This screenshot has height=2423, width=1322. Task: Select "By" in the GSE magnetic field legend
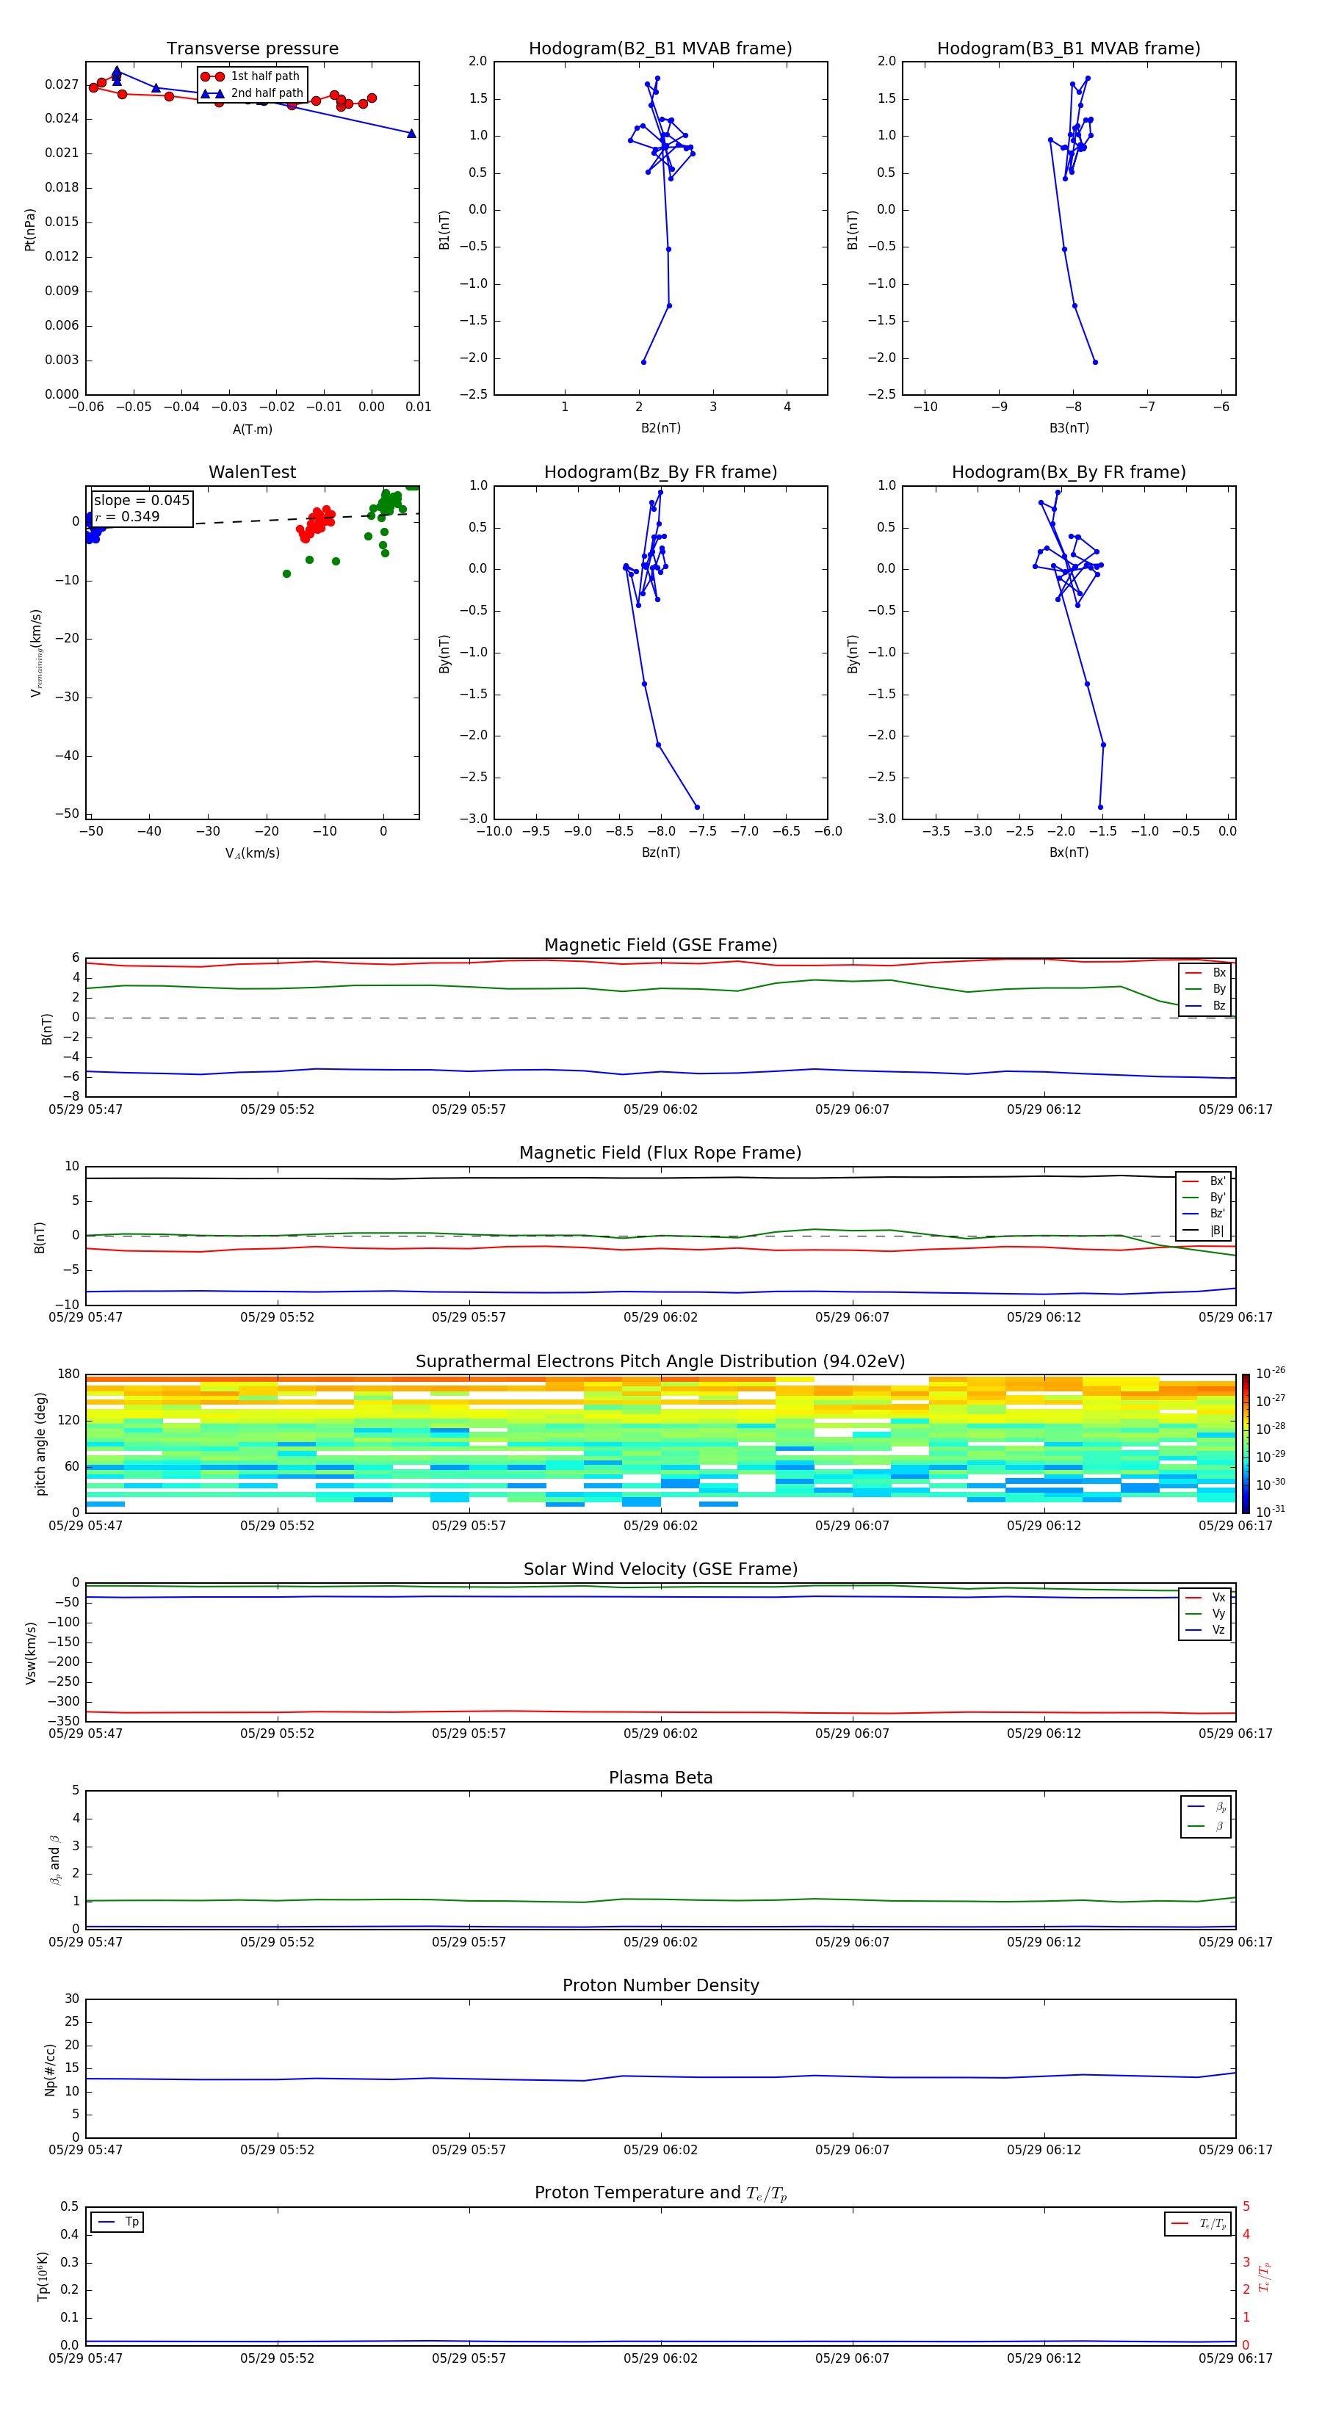[1205, 990]
